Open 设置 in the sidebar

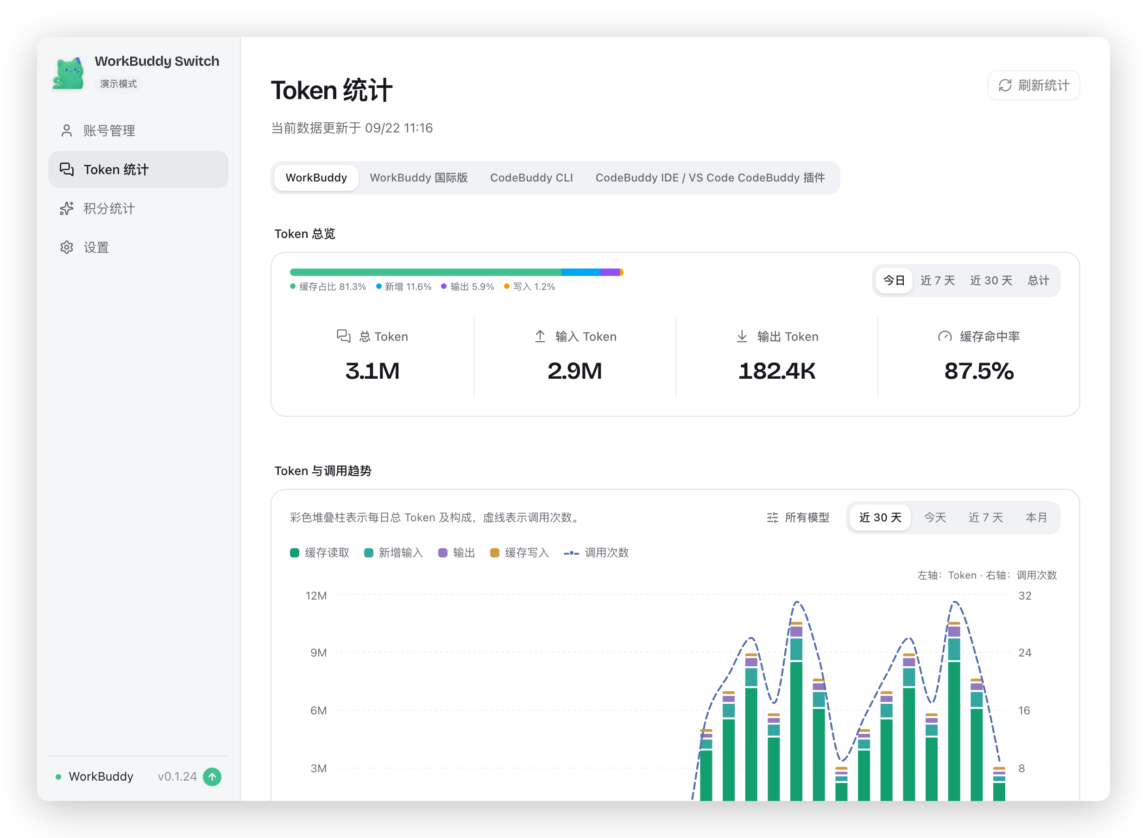click(138, 248)
